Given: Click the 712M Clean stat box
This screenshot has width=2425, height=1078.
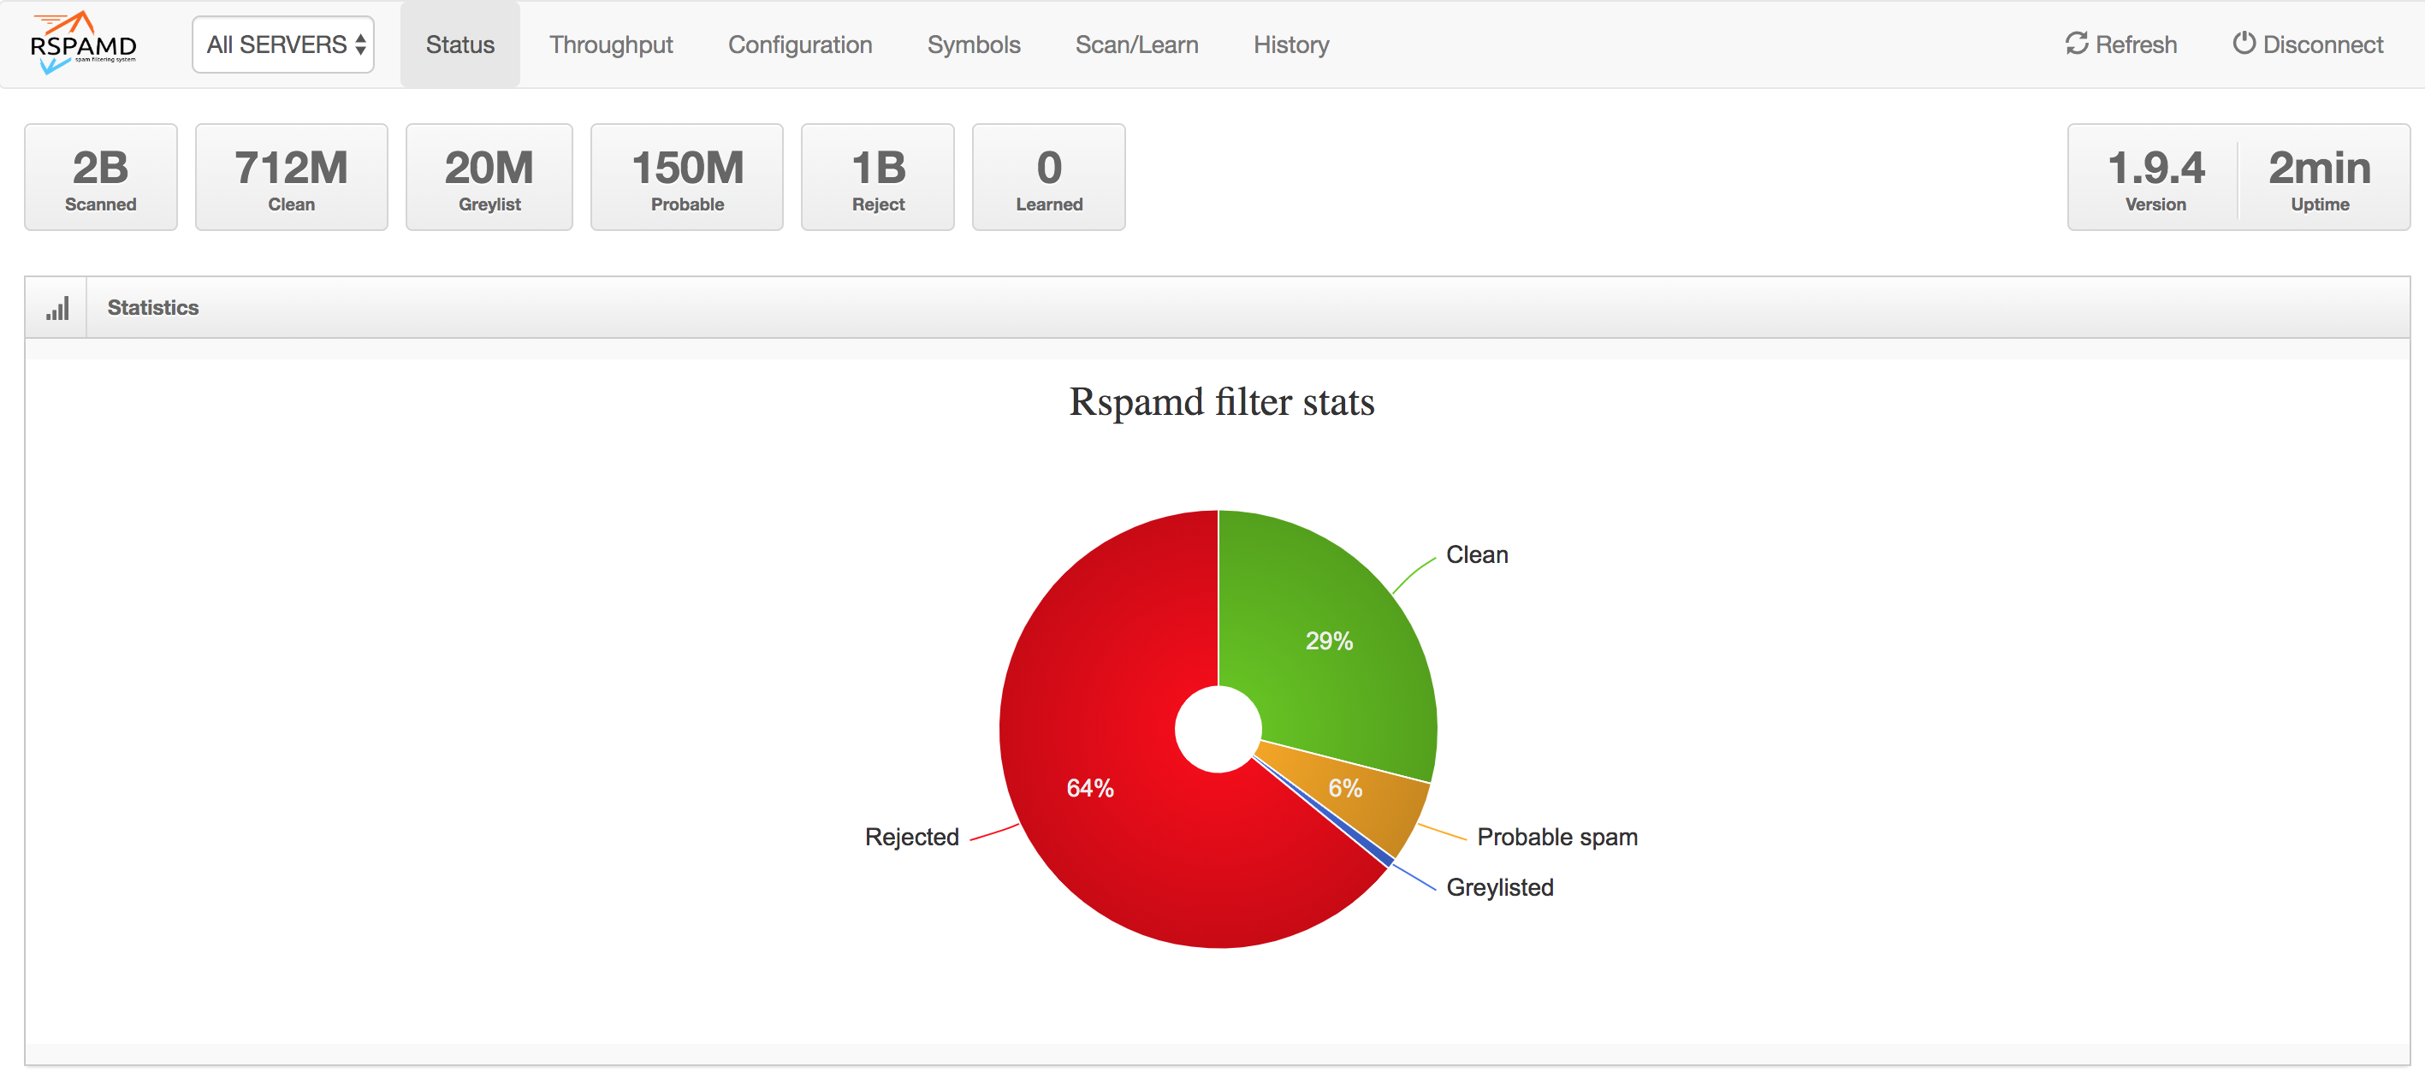Looking at the screenshot, I should [291, 177].
